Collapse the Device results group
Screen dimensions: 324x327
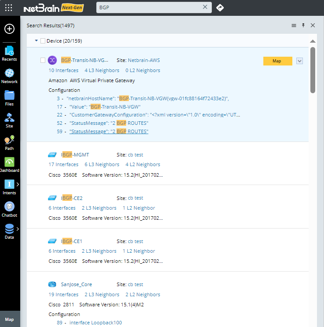36,41
